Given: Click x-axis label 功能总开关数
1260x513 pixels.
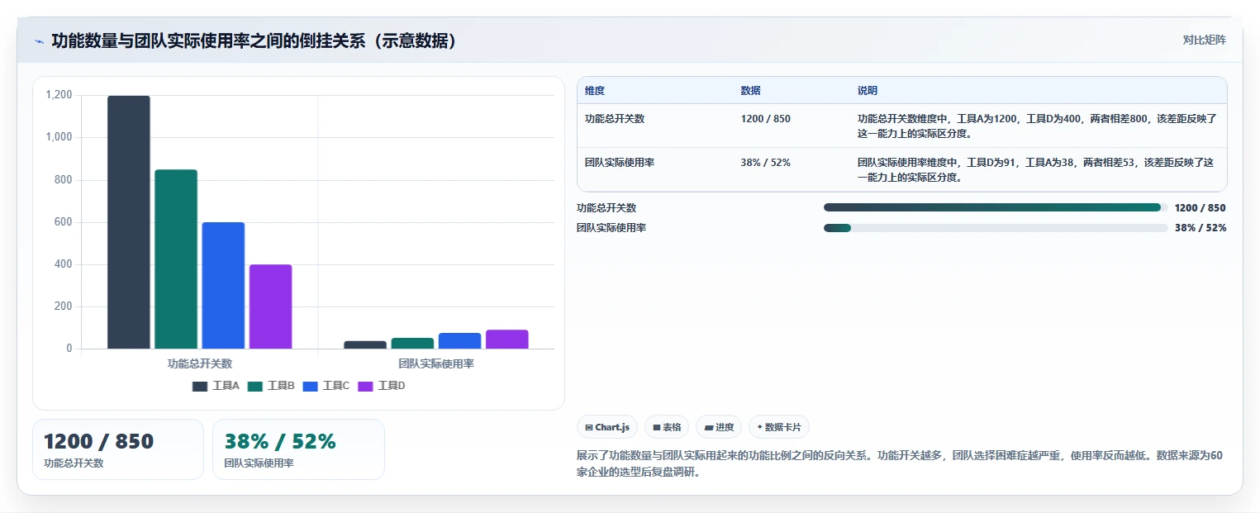Looking at the screenshot, I should click(x=200, y=363).
